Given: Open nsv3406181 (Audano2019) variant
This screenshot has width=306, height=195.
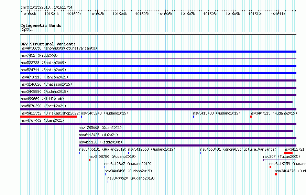Looking at the screenshot, I should (x=103, y=149).
